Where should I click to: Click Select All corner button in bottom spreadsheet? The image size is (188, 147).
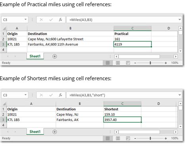point(4,104)
